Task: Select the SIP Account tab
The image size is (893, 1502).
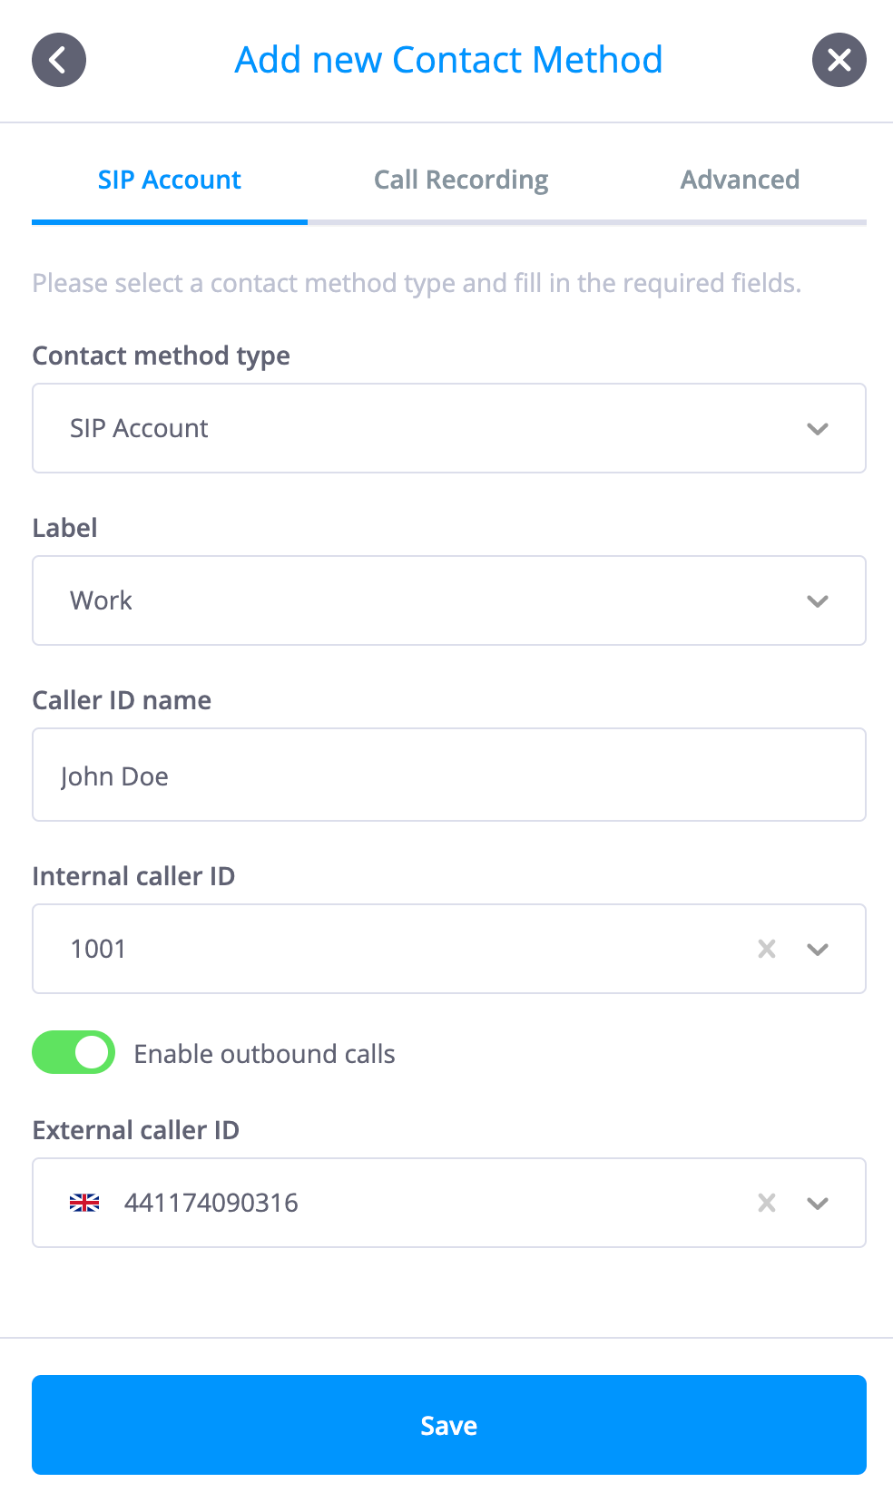Action: 170,180
